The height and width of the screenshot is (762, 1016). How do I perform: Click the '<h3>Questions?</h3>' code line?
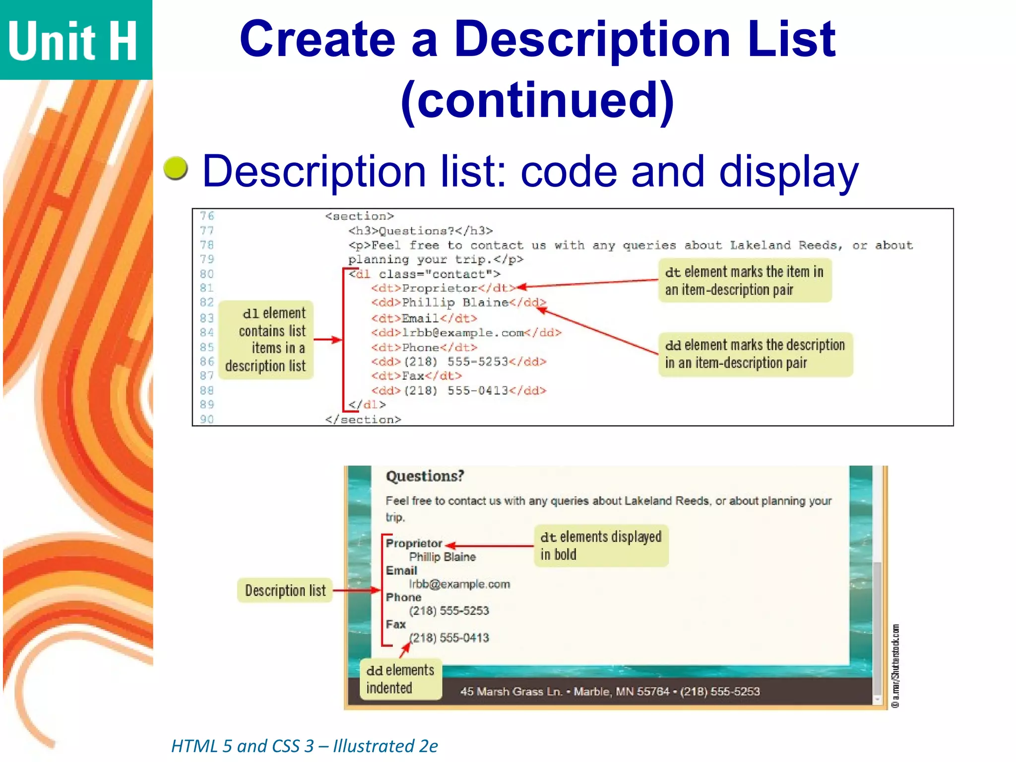click(420, 231)
